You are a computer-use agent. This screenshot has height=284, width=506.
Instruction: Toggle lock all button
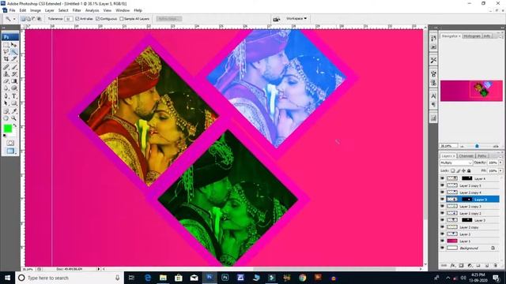[x=469, y=170]
